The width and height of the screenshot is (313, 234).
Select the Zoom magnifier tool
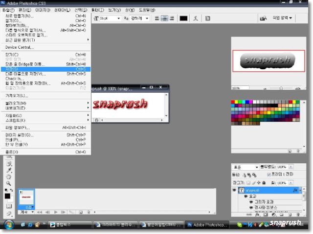click(x=9, y=183)
